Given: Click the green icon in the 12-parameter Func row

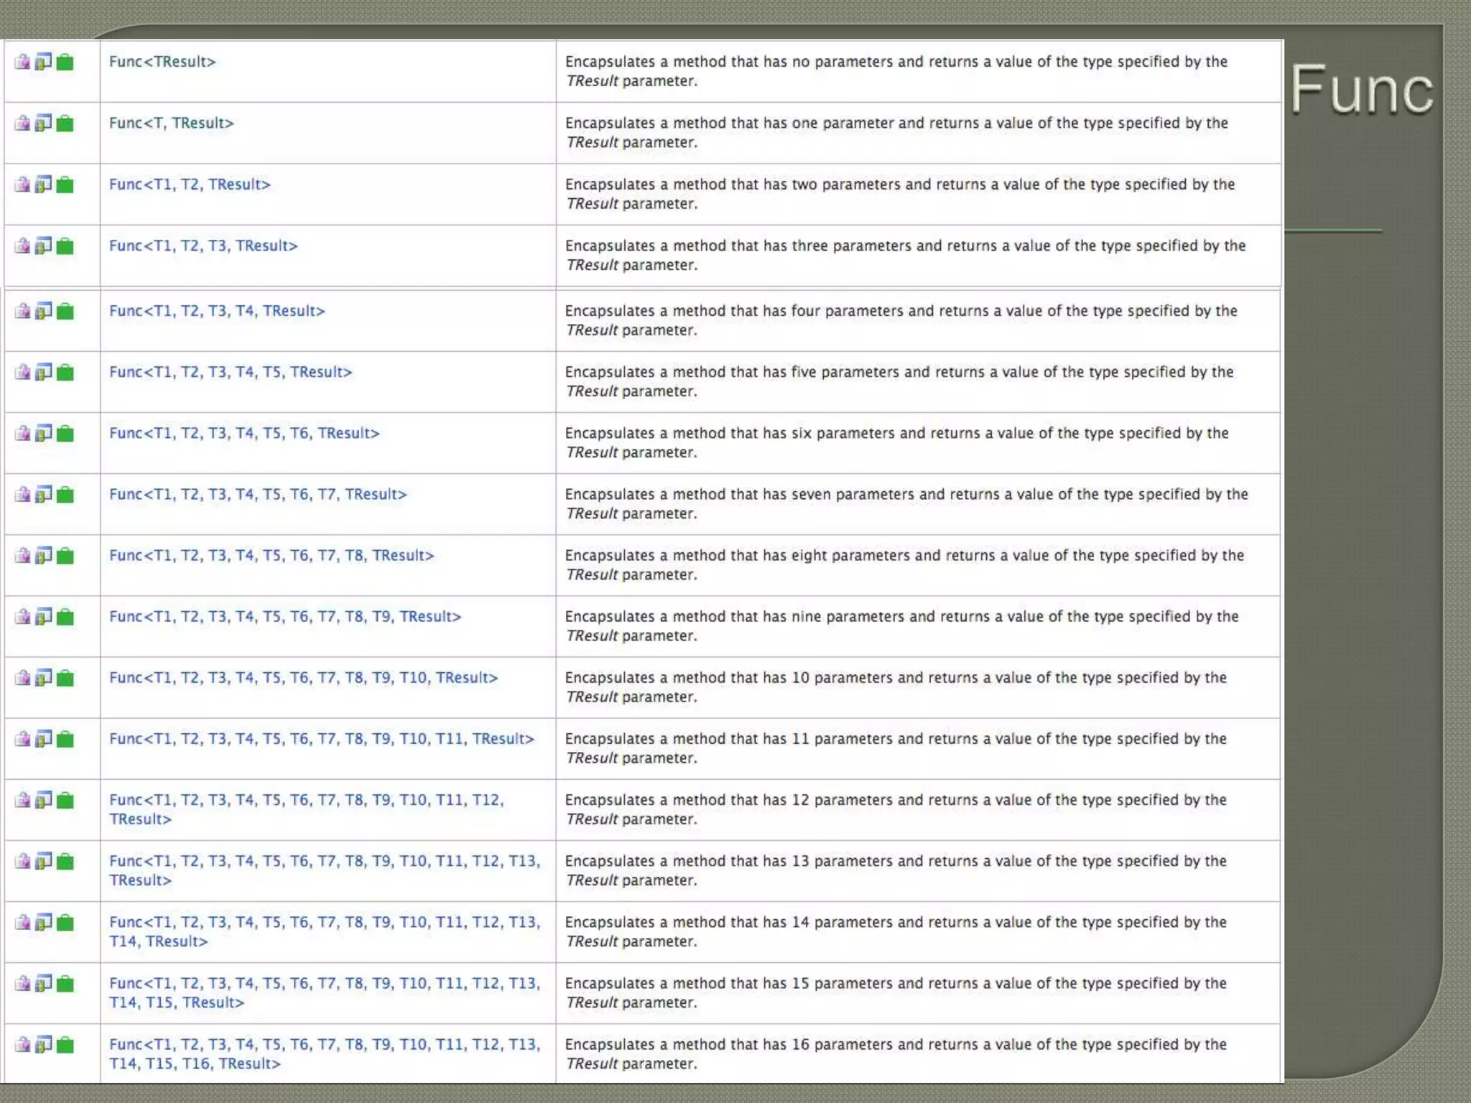Looking at the screenshot, I should (65, 799).
